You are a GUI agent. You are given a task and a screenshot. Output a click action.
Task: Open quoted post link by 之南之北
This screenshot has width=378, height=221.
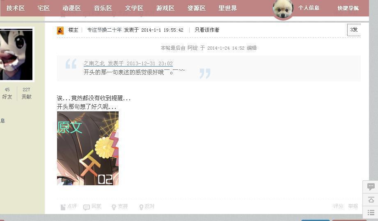click(128, 63)
